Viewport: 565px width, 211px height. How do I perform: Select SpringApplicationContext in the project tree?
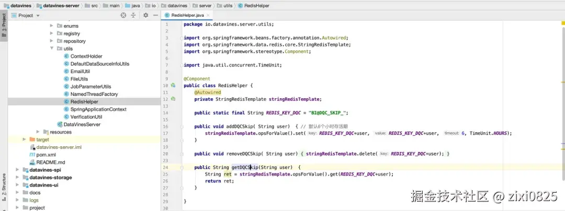coord(98,109)
